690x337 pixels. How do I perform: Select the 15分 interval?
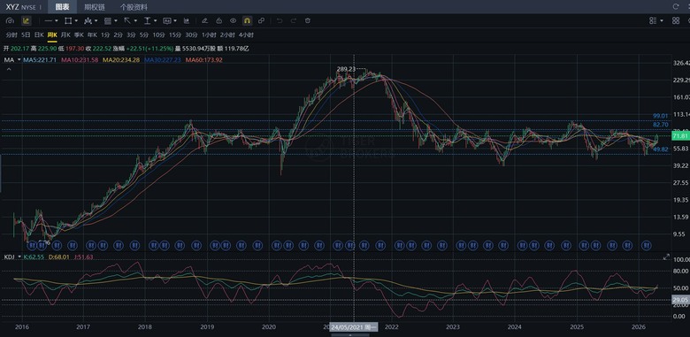175,34
